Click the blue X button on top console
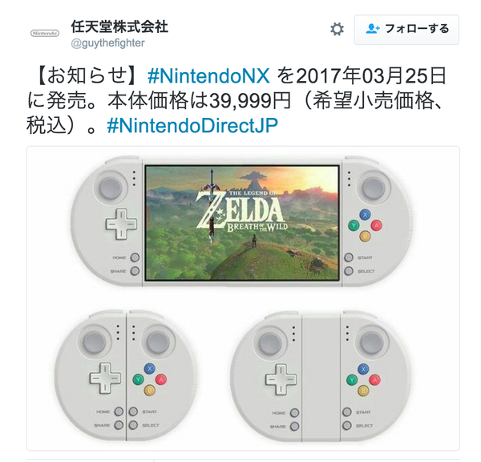The width and height of the screenshot is (481, 462). pos(365,215)
